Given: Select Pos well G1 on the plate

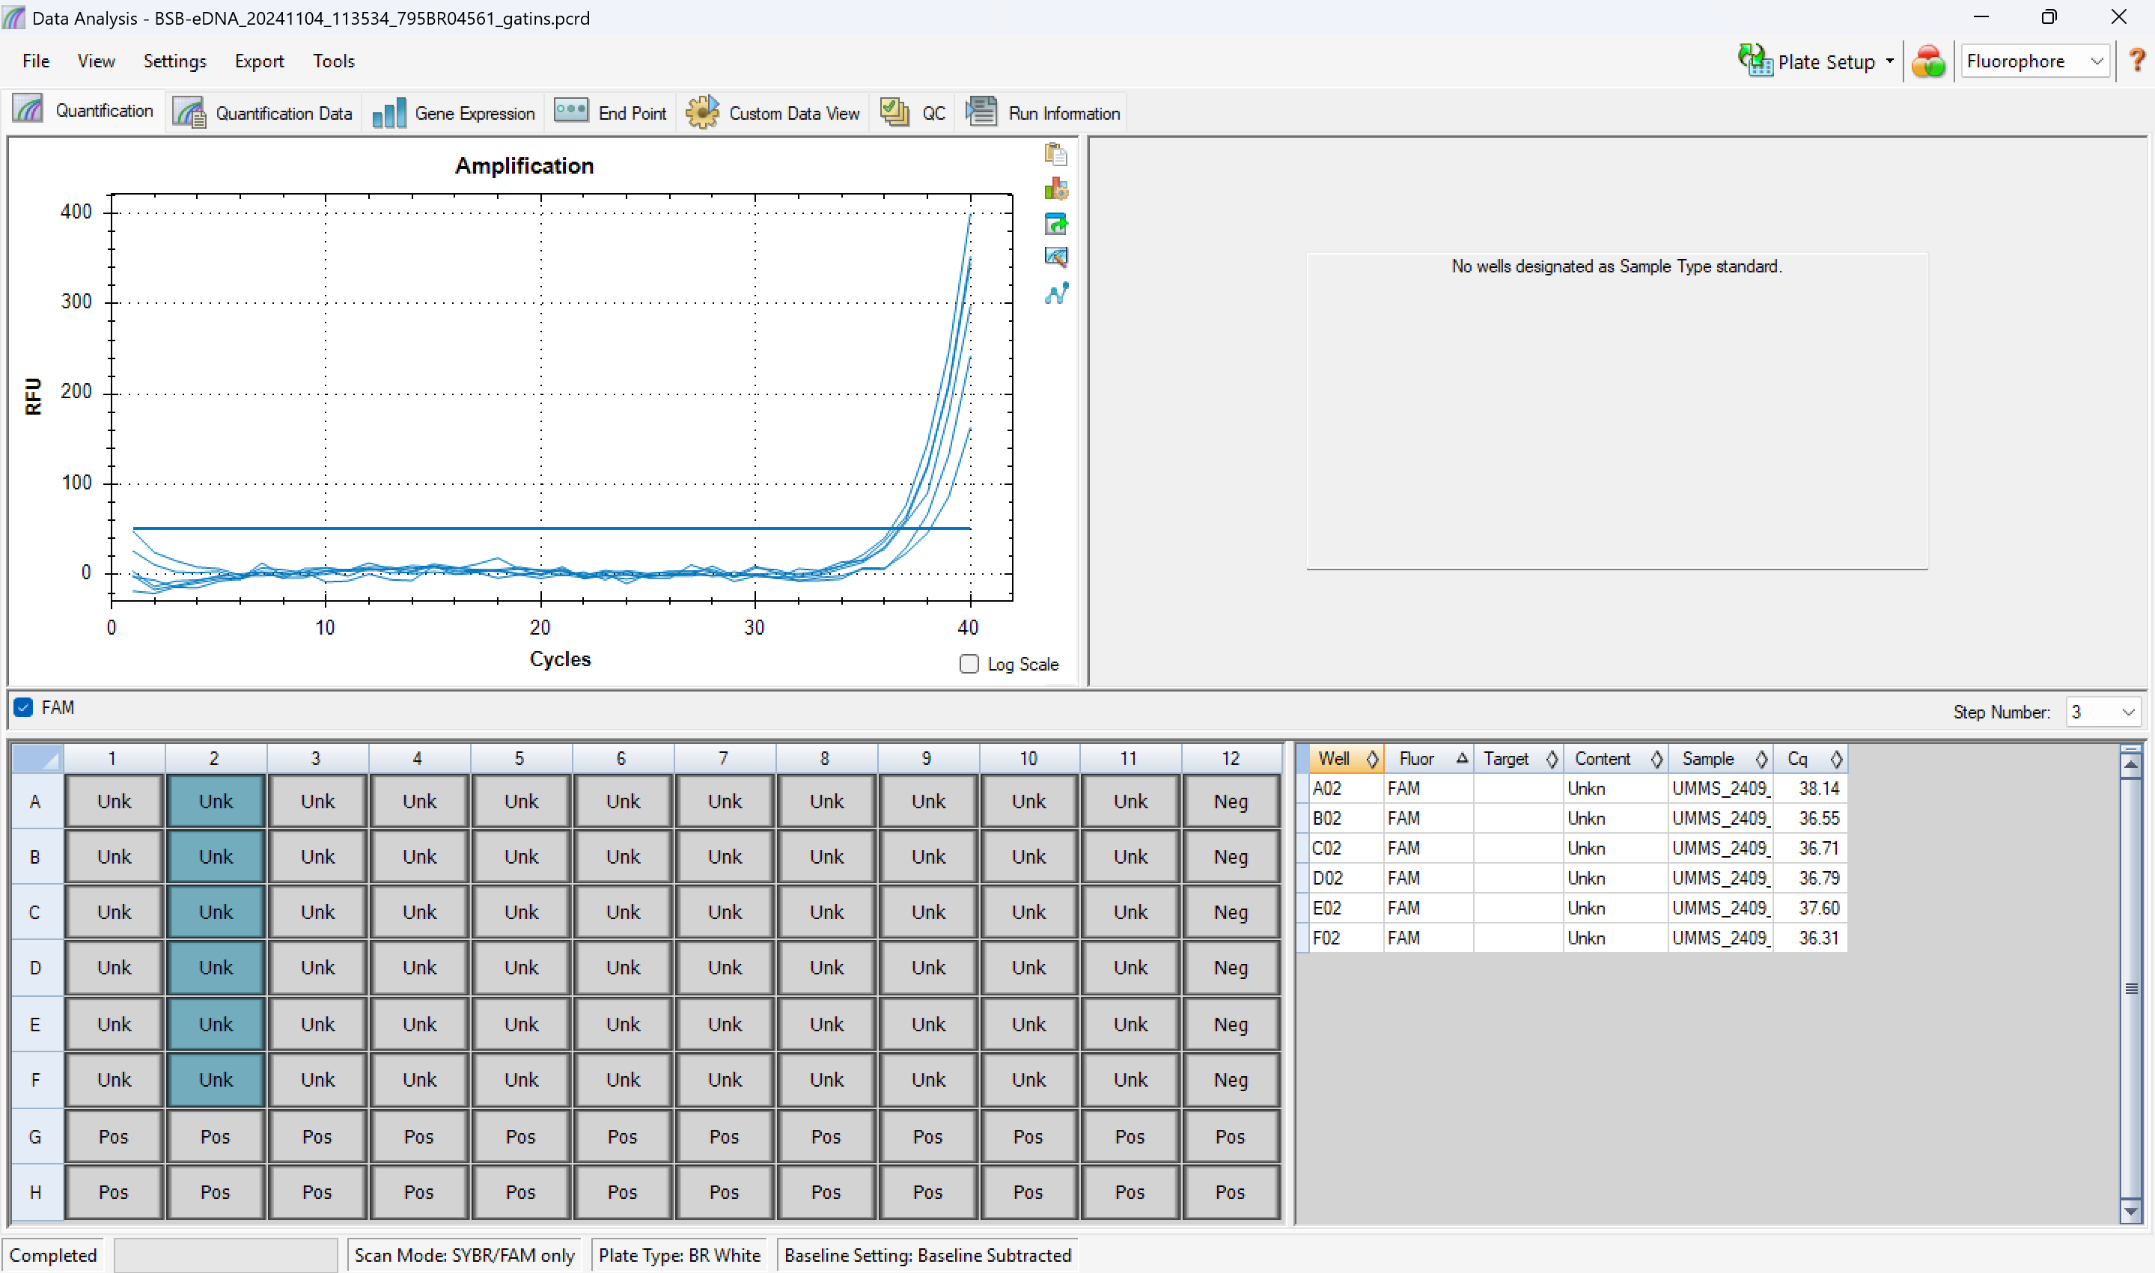Looking at the screenshot, I should click(x=113, y=1137).
